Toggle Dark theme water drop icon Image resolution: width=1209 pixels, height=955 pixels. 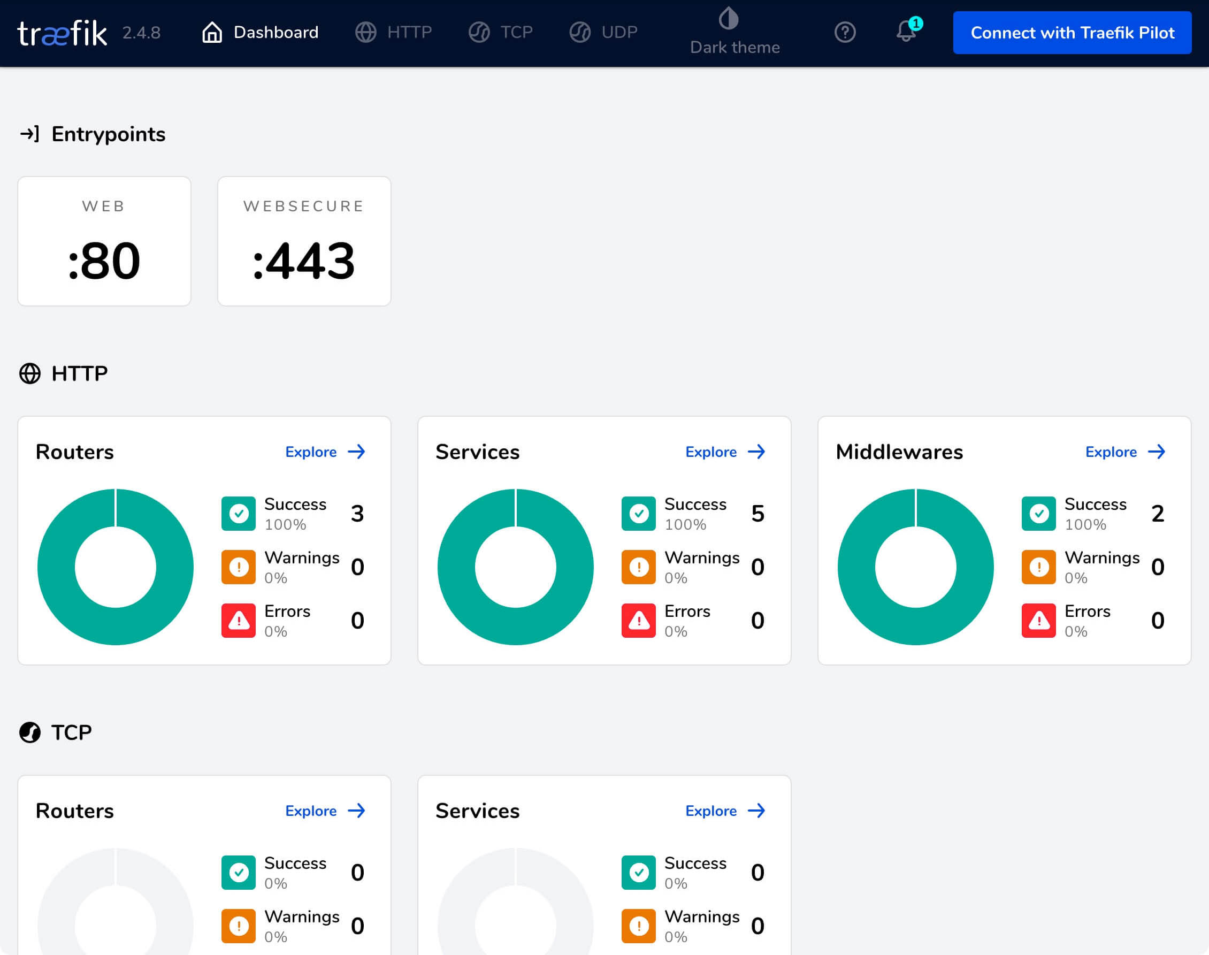[733, 19]
